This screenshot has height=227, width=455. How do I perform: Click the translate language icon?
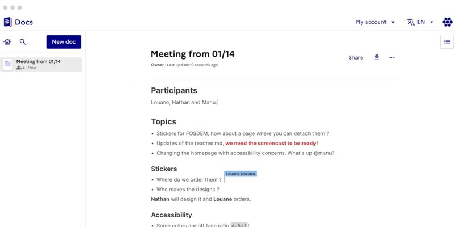click(411, 22)
